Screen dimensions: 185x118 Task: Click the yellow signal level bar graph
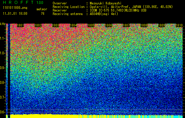94,116
